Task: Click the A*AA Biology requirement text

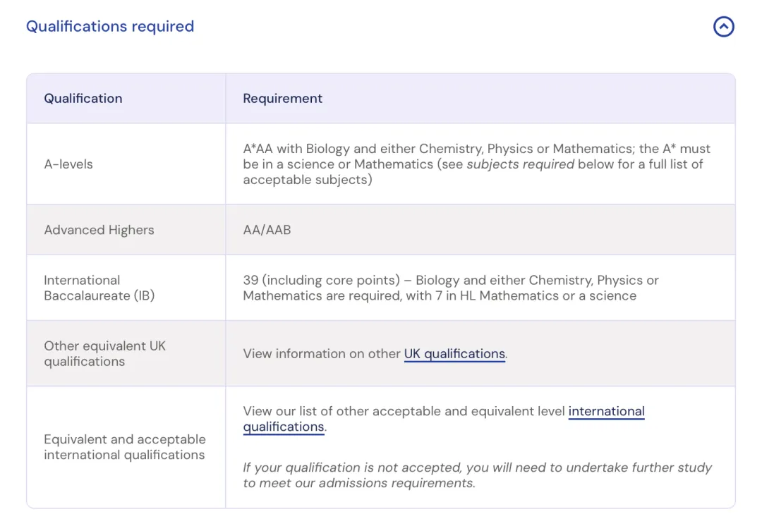Action: 476,164
